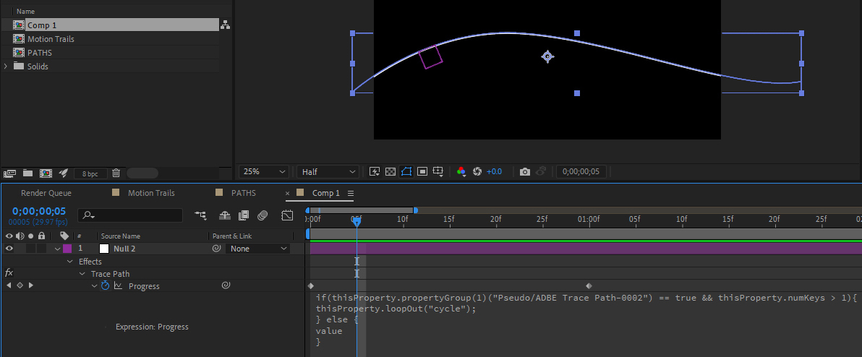Click the trash icon in Project panel
Viewport: 862px width, 357px height.
pyautogui.click(x=116, y=173)
